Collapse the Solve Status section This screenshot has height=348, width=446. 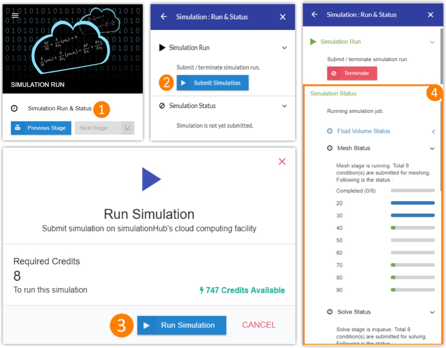click(x=432, y=312)
